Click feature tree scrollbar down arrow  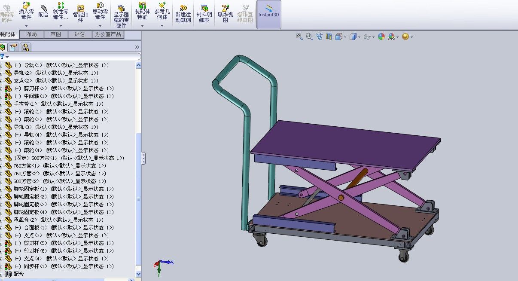pyautogui.click(x=138, y=274)
